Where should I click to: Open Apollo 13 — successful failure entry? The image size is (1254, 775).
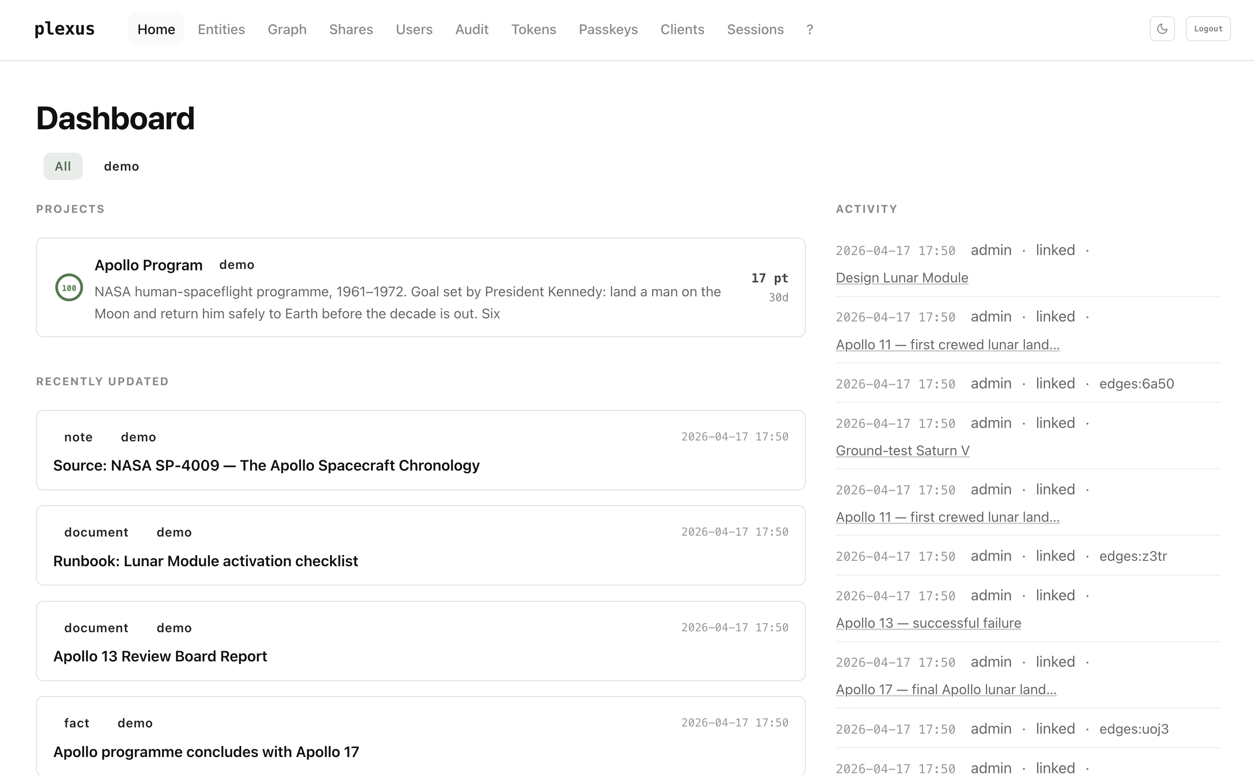[928, 623]
